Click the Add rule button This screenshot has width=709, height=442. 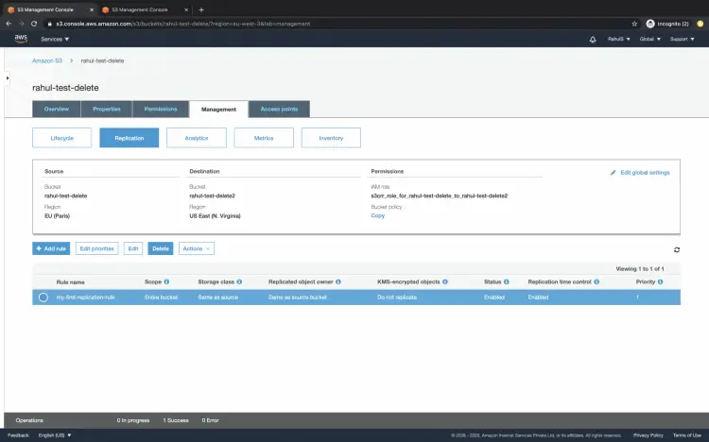tap(51, 248)
